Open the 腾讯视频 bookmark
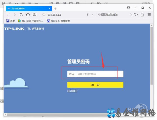The height and width of the screenshot is (120, 157). point(30,21)
